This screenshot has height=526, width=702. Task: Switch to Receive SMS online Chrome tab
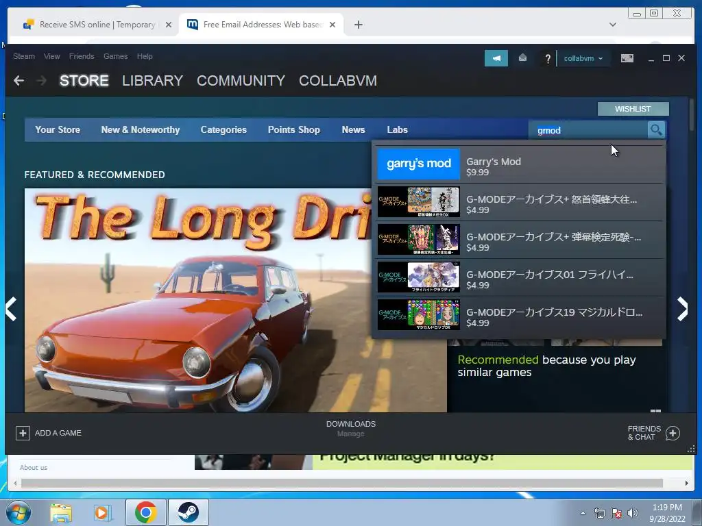pyautogui.click(x=97, y=25)
